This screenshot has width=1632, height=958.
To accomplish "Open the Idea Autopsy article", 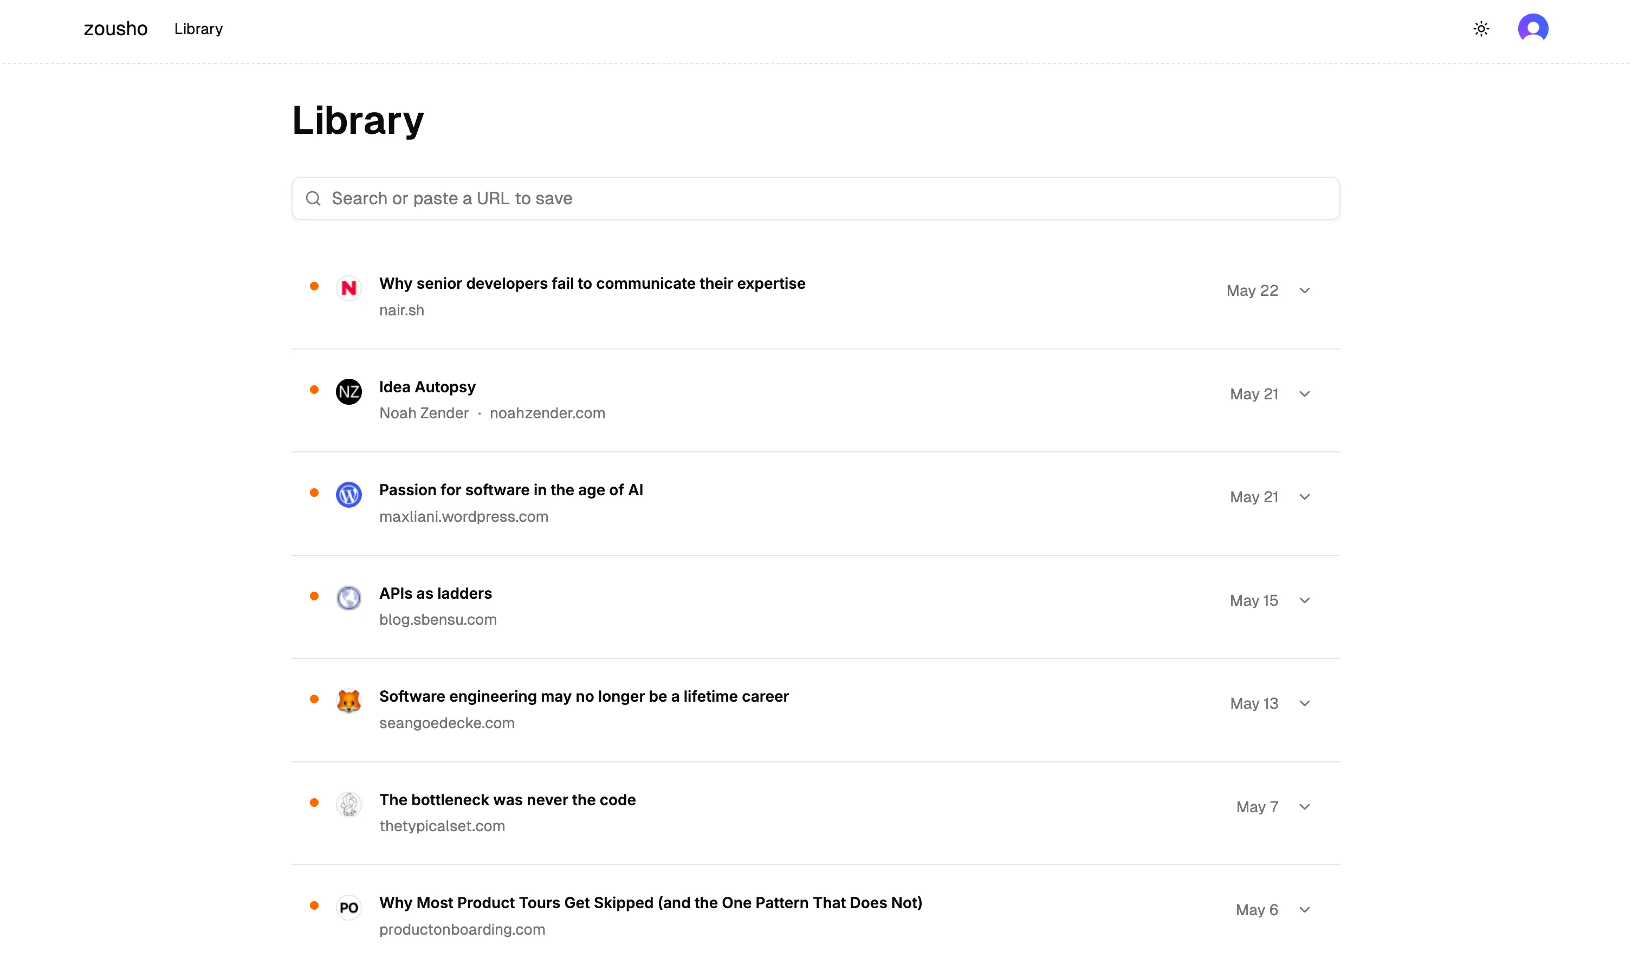I will pyautogui.click(x=428, y=387).
